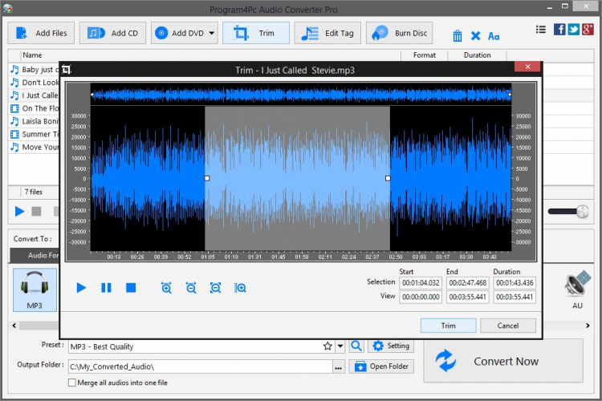Open the Preset dropdown list
This screenshot has height=401, width=602.
click(340, 346)
